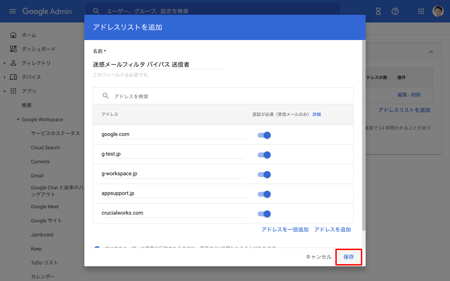Open Currents in sidebar
Image resolution: width=450 pixels, height=281 pixels.
[x=40, y=162]
